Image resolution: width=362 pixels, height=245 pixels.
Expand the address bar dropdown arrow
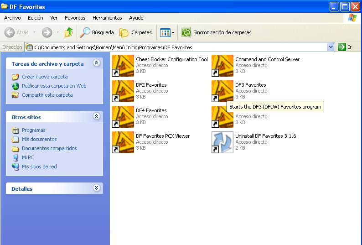click(x=331, y=47)
